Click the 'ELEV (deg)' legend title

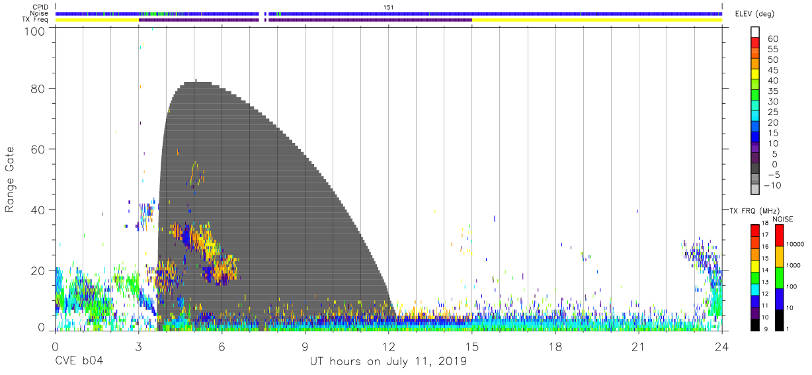click(x=754, y=14)
